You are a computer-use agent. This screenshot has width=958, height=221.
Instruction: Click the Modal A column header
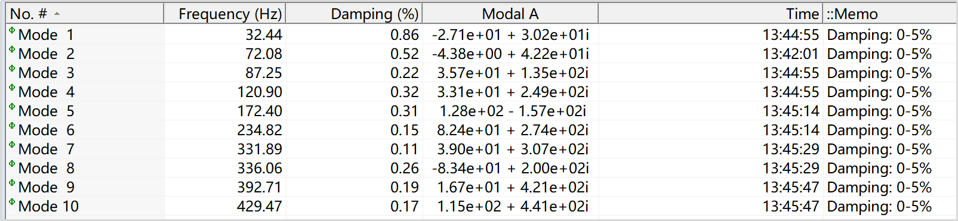coord(510,14)
